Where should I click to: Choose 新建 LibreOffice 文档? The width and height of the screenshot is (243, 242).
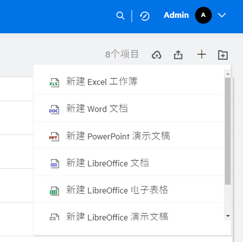pyautogui.click(x=129, y=162)
